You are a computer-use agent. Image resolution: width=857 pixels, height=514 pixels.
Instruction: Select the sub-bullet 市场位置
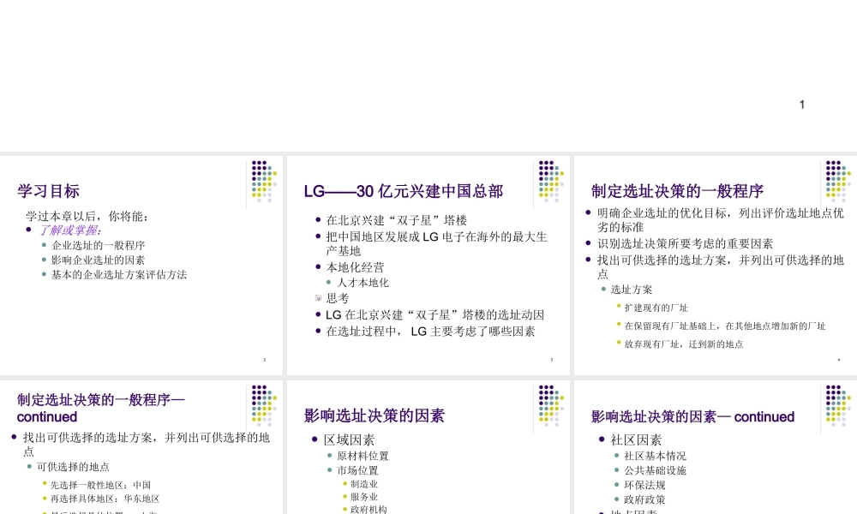click(357, 471)
